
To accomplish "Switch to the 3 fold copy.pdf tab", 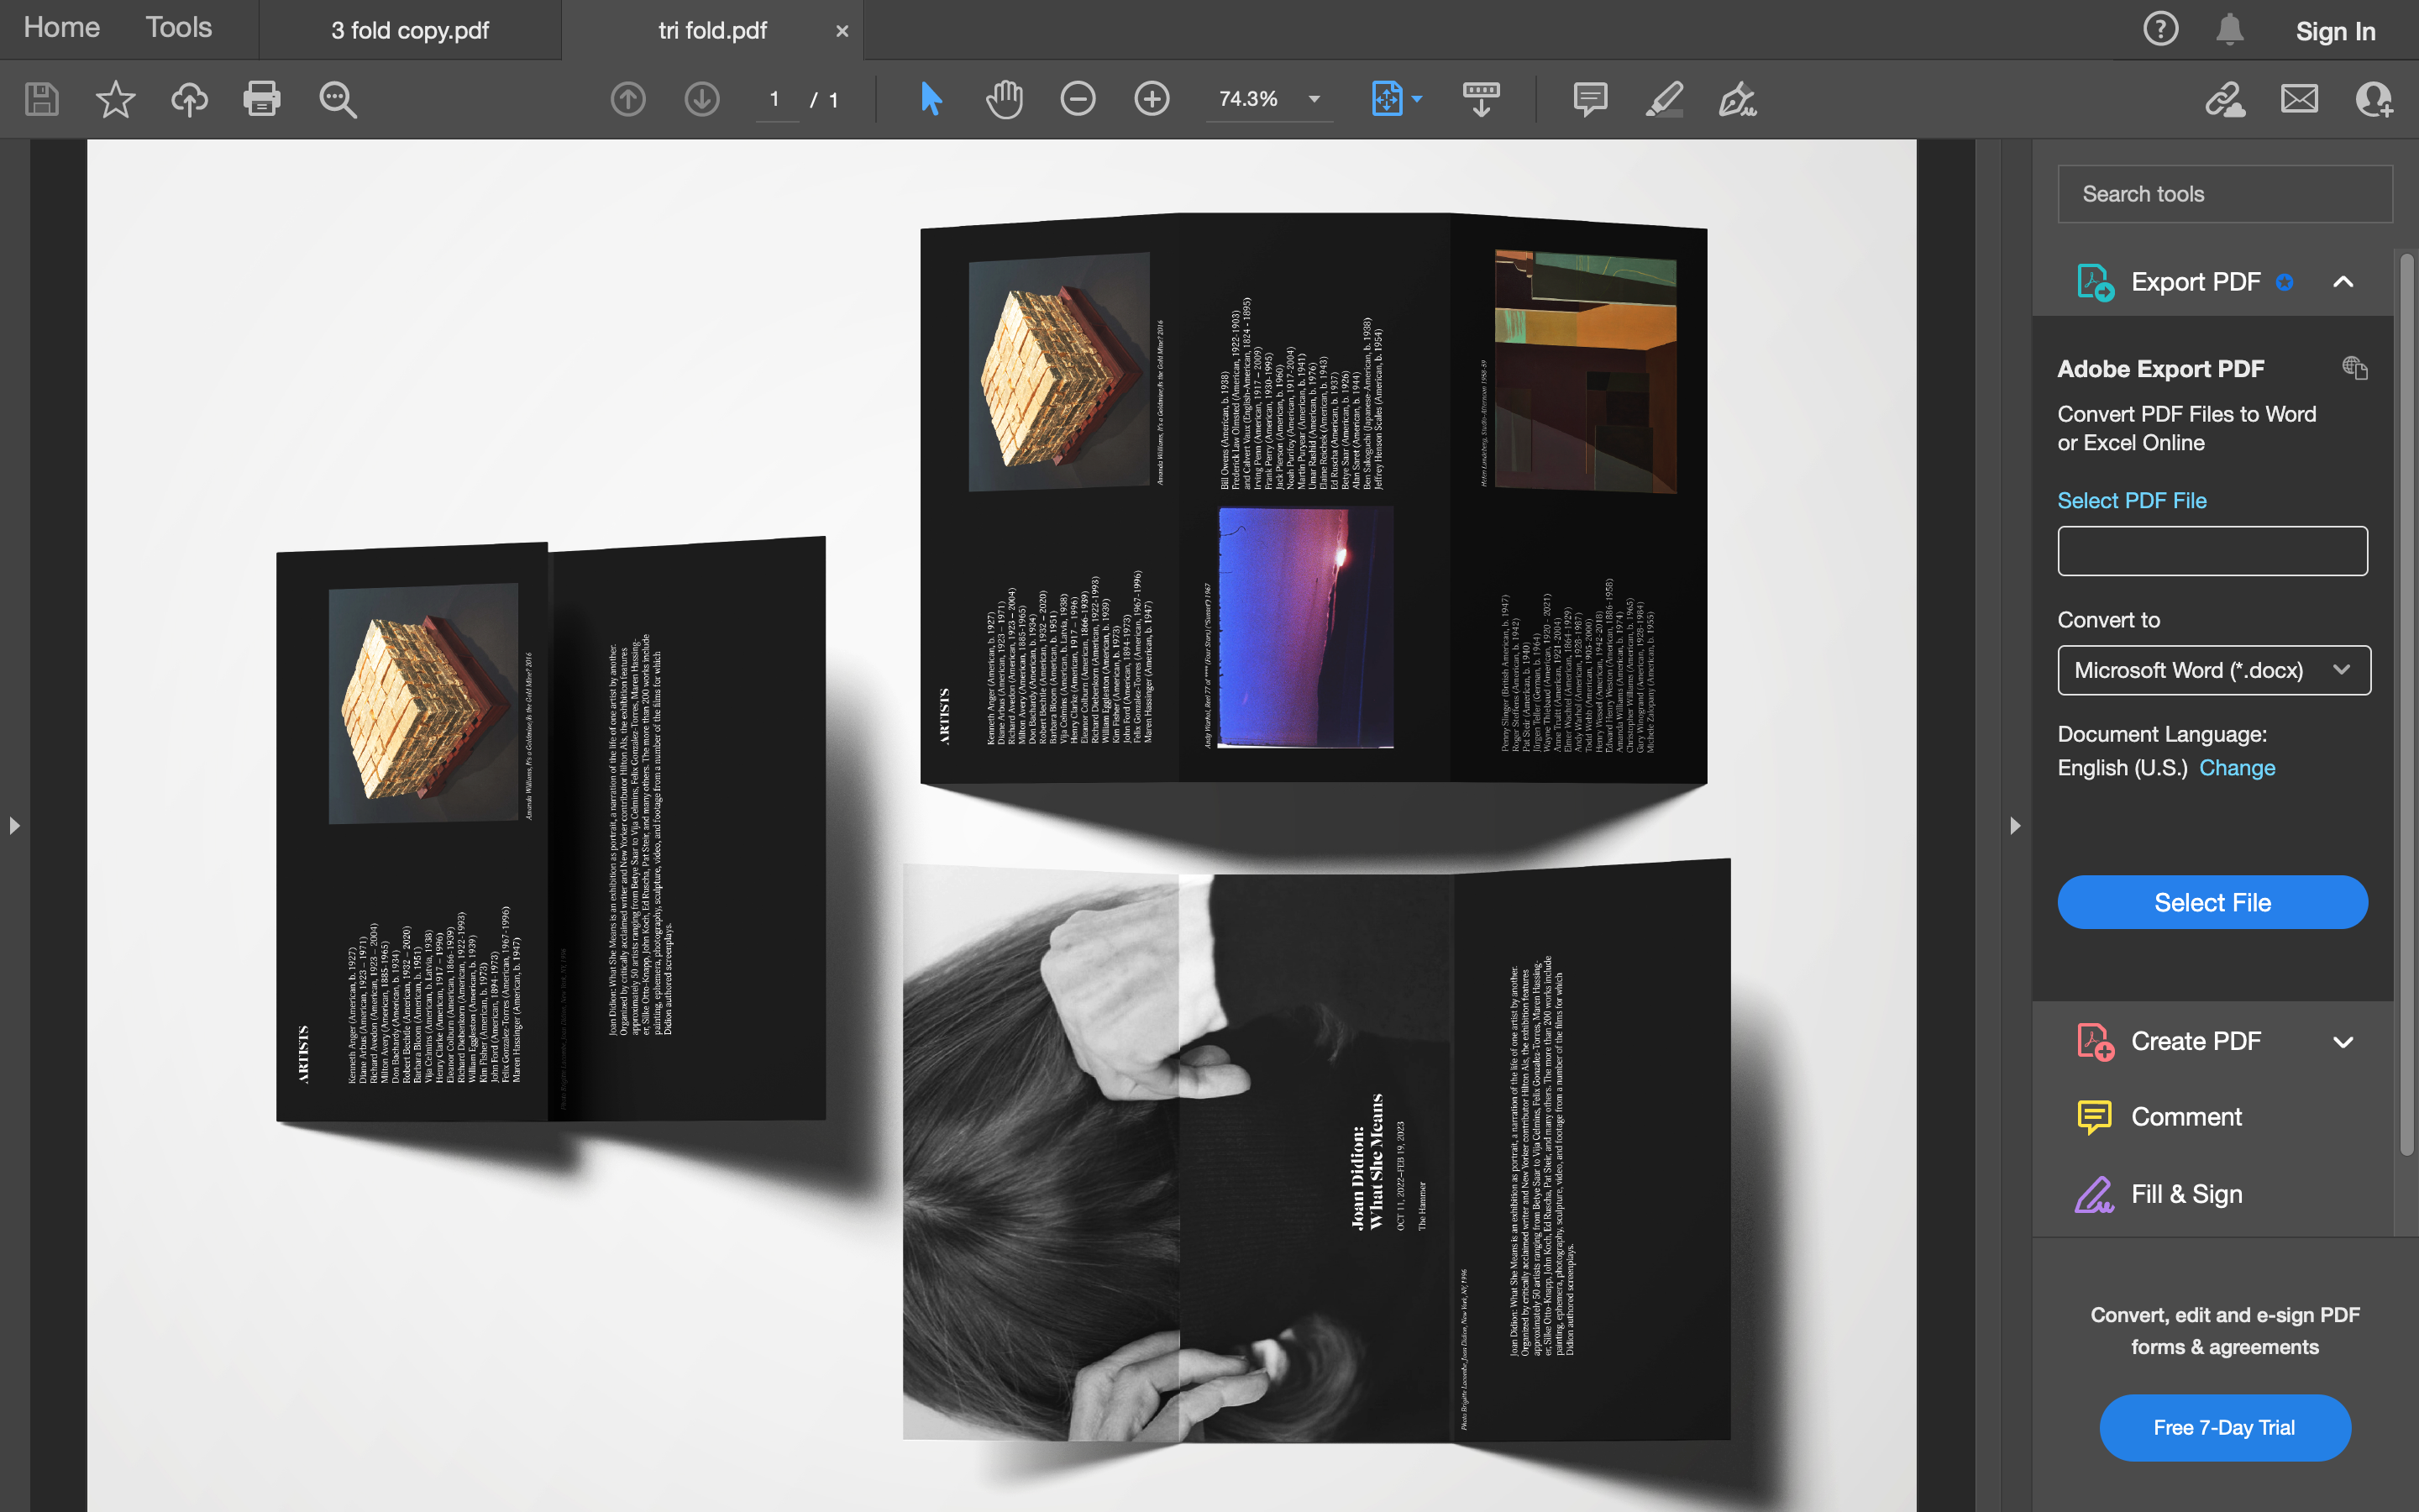I will pos(410,30).
